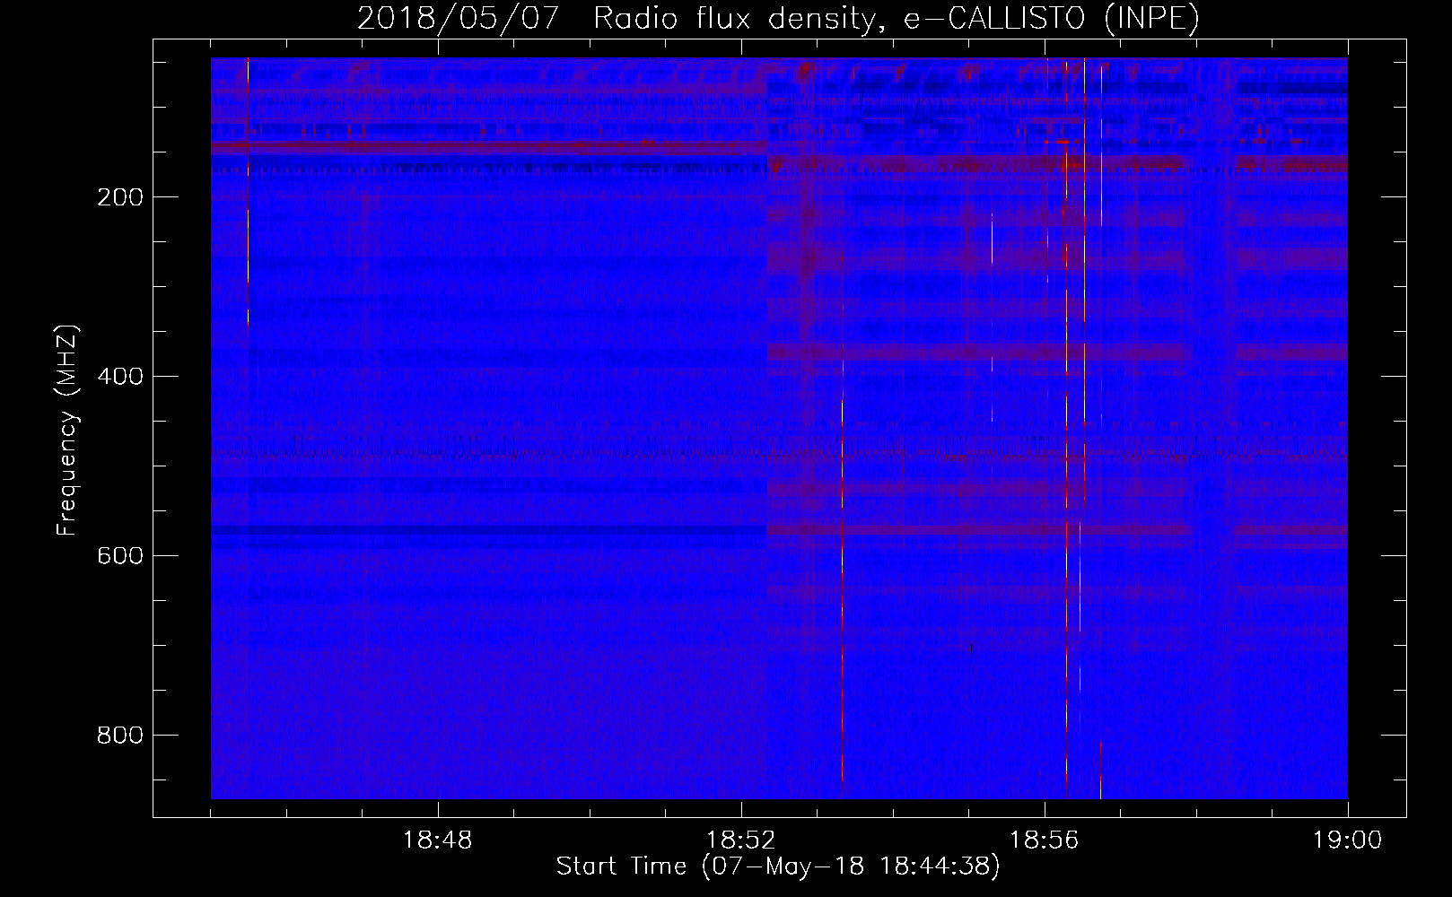1452x897 pixels.
Task: Click the 18:48 time tick label
Action: (438, 840)
